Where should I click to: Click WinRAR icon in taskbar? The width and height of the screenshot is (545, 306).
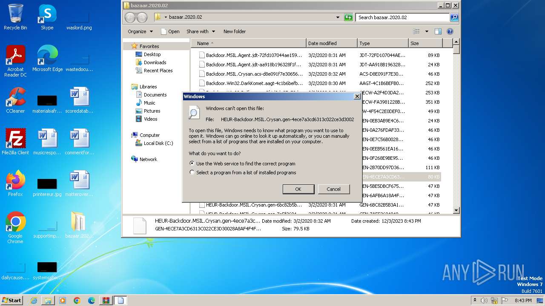click(x=106, y=300)
